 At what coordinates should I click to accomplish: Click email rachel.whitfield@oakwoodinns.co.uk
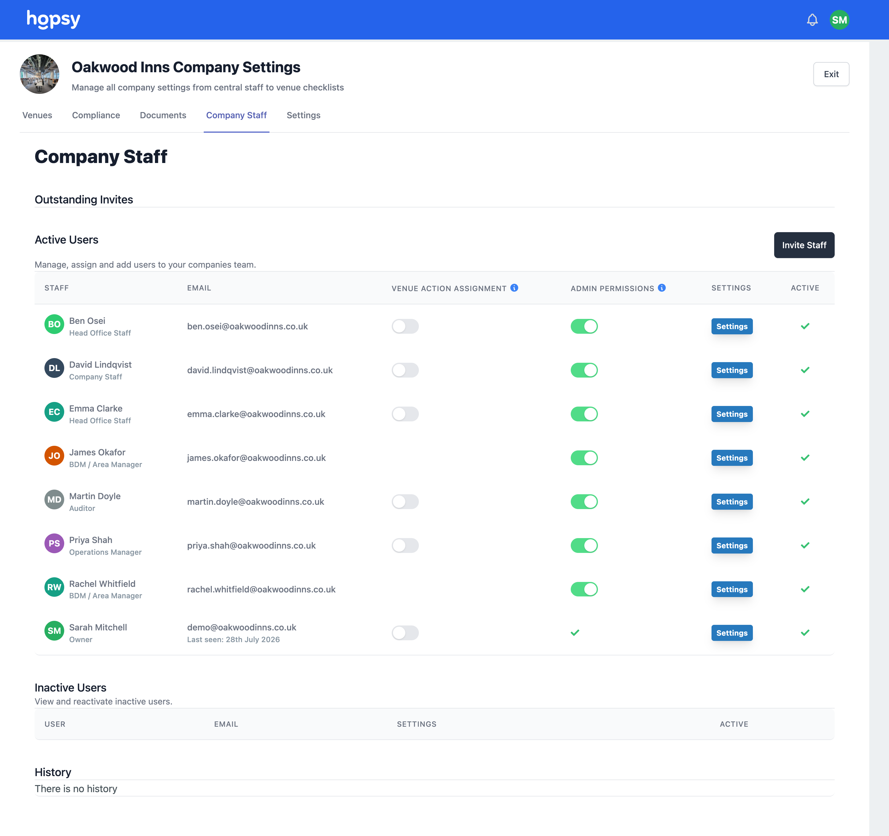point(261,590)
